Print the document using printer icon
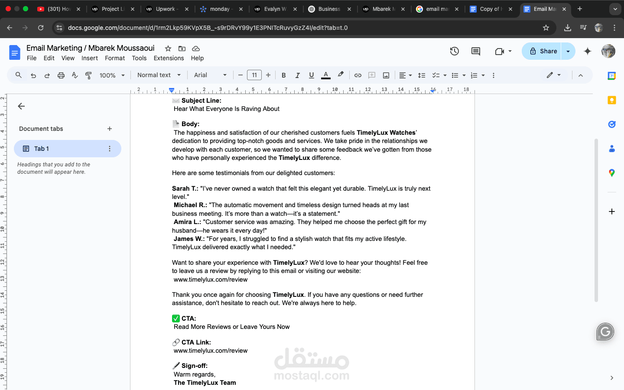The image size is (624, 390). (x=61, y=75)
